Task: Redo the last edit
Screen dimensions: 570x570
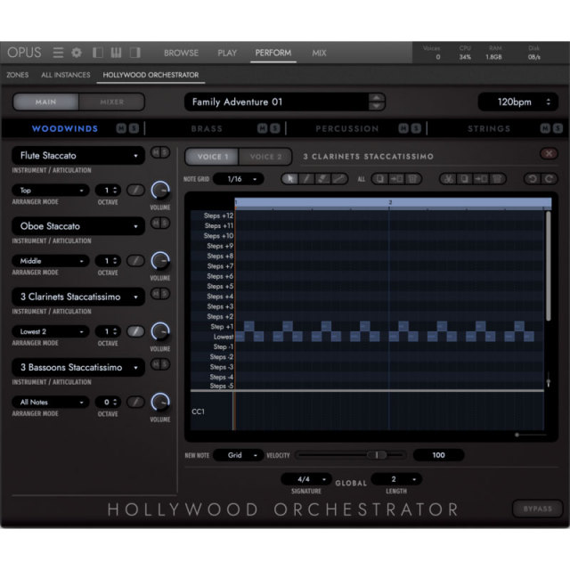Action: 549,179
